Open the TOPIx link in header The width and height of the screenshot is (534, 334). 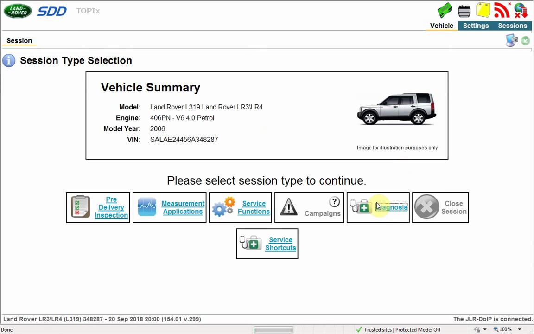(88, 11)
